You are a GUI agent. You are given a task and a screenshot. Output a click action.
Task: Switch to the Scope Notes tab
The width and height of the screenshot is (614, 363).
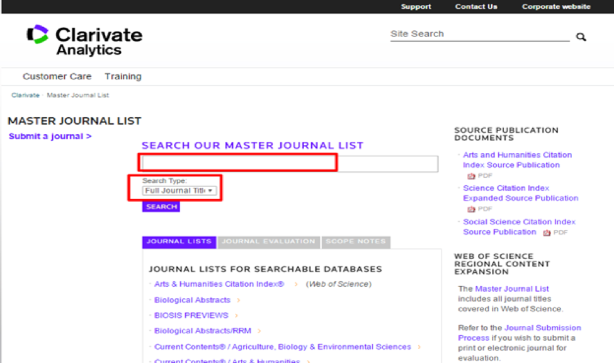pos(356,242)
